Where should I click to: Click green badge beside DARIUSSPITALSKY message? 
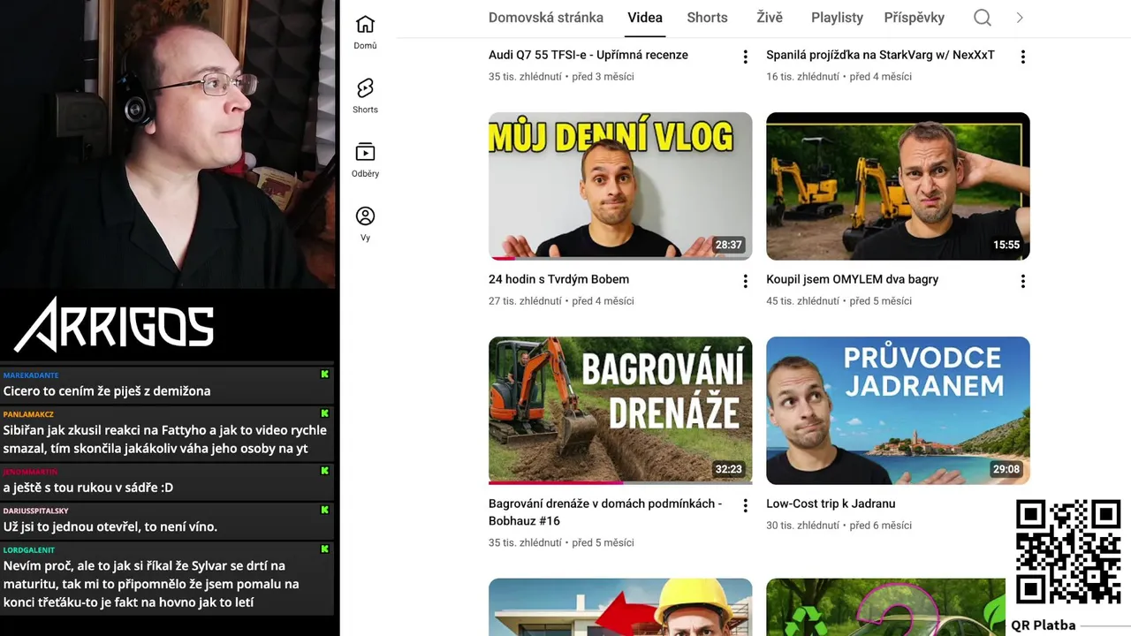(x=324, y=510)
